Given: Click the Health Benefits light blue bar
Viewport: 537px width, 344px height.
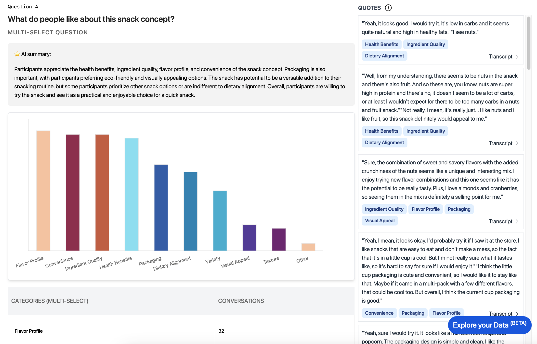Looking at the screenshot, I should coord(132,194).
